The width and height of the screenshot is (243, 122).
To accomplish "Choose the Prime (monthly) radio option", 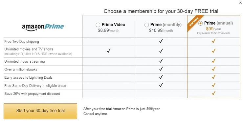I will [146, 25].
